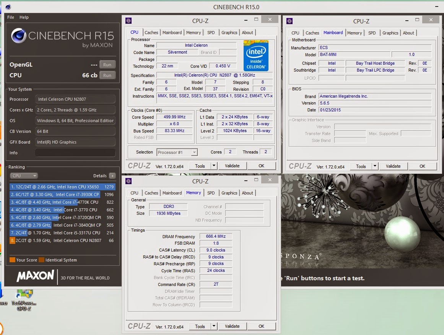444x335 pixels.
Task: Open the TechPowerUp GPU-Z desktop shortcut
Action: click(x=24, y=300)
